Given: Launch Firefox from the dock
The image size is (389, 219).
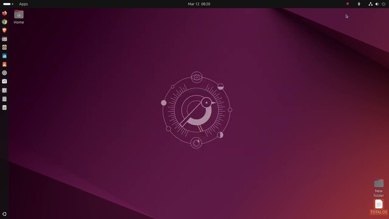Looking at the screenshot, I should pyautogui.click(x=4, y=13).
